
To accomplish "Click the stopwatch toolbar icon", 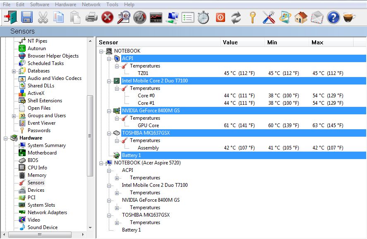I will (203, 17).
